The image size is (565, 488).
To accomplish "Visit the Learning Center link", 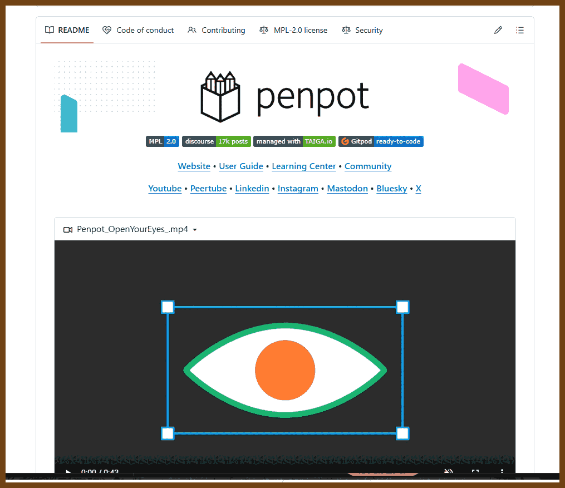I will click(x=304, y=166).
